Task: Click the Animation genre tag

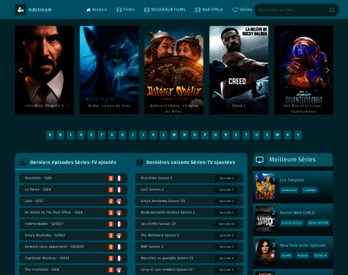Action: point(289,190)
